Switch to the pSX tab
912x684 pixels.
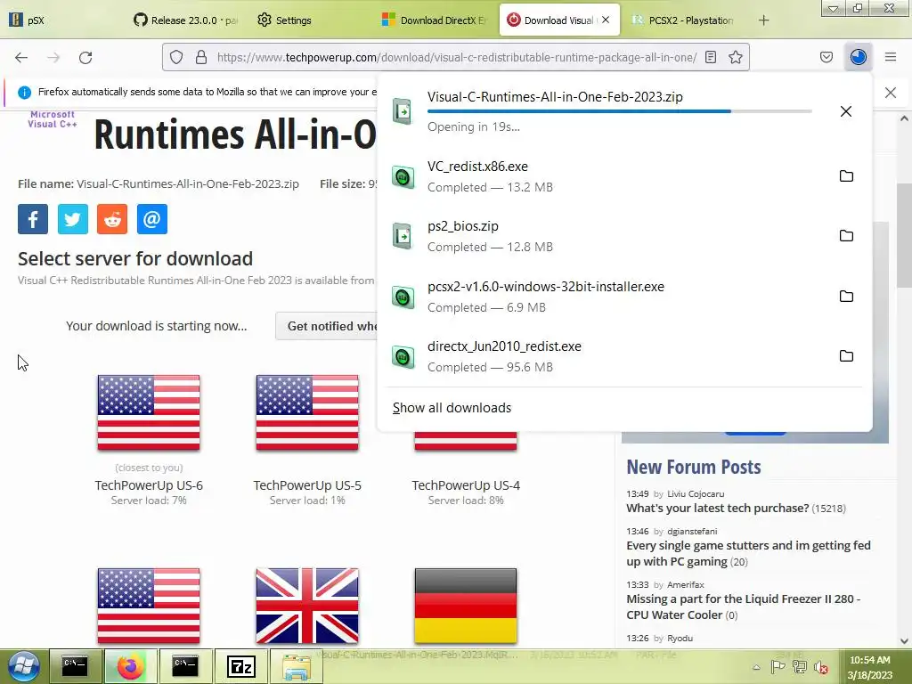click(61, 20)
